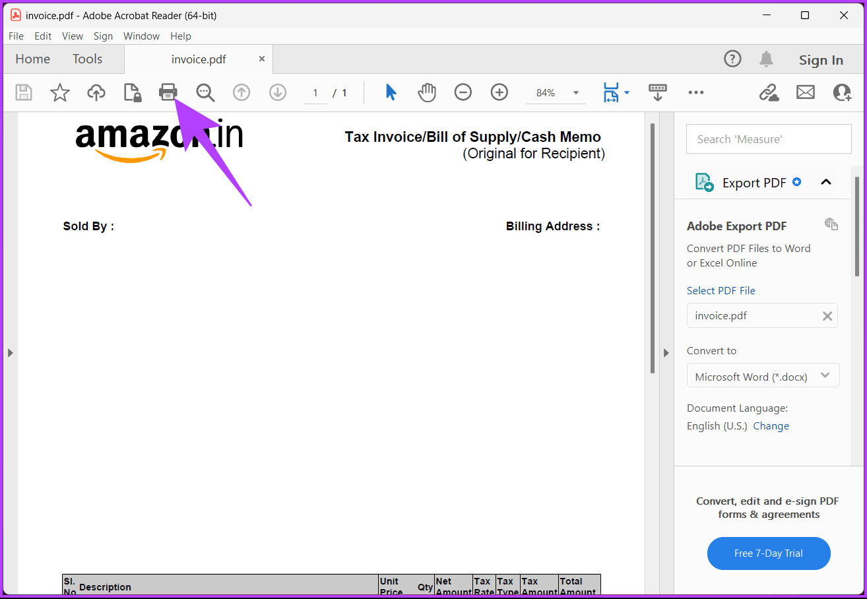Click the document vertical scrollbar

point(653,248)
